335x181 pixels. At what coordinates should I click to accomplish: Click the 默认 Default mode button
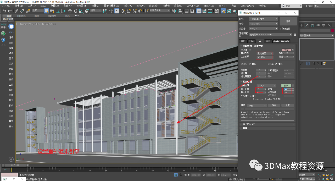pyautogui.click(x=286, y=86)
